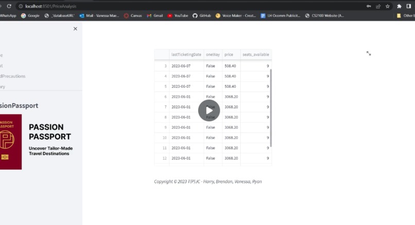Image resolution: width=415 pixels, height=225 pixels.
Task: Open the Canvas bookmark
Action: (x=133, y=15)
